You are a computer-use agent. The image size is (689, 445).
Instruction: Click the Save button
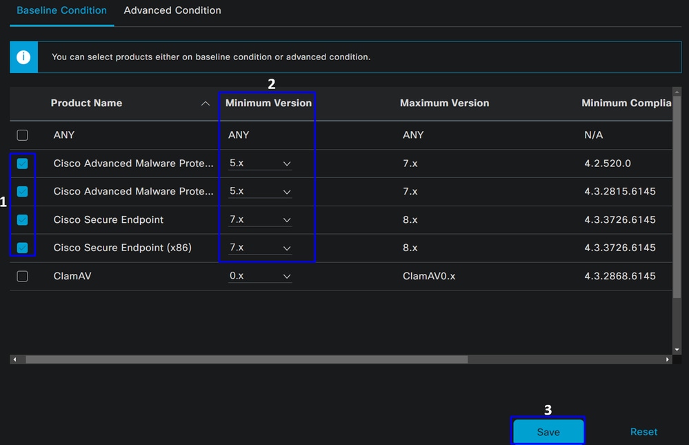pos(548,432)
